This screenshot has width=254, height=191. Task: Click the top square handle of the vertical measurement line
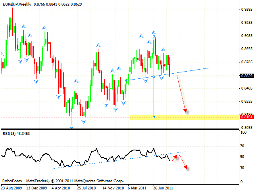pyautogui.click(x=154, y=37)
